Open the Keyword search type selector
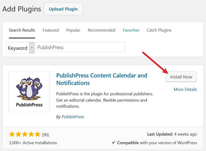The height and width of the screenshot is (151, 206). (20, 47)
